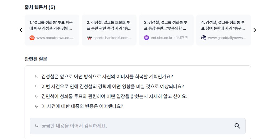Select question about 김민석 성희롱 투표 입장

(114, 96)
